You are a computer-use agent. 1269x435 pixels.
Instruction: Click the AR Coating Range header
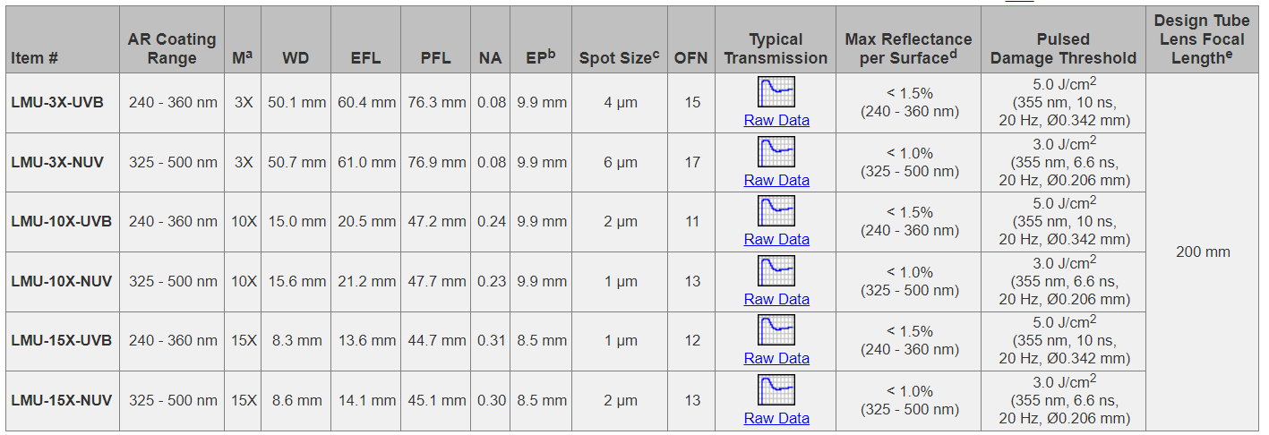(x=172, y=48)
